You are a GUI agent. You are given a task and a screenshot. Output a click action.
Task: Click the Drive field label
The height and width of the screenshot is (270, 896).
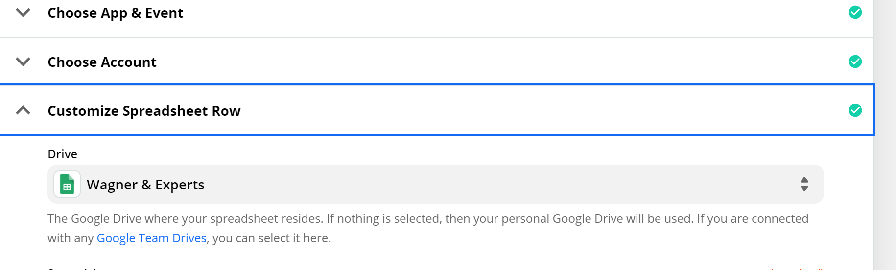pyautogui.click(x=62, y=154)
